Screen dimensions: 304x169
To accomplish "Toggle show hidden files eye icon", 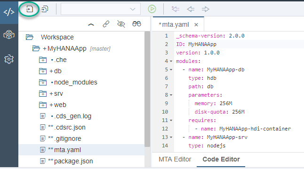I will tap(121, 24).
